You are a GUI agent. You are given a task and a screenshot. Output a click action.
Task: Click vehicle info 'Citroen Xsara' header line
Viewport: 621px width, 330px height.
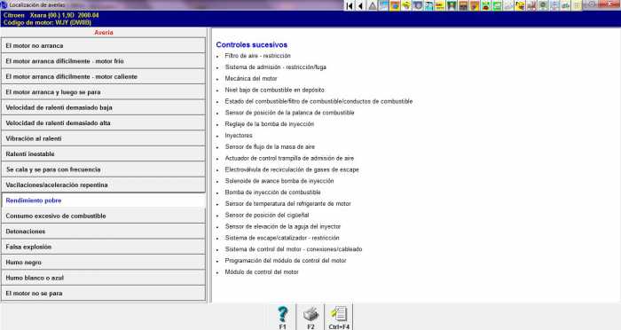51,15
